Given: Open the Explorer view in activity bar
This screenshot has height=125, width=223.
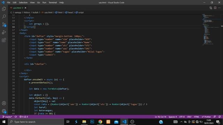Looking at the screenshot, I should click(x=4, y=9).
